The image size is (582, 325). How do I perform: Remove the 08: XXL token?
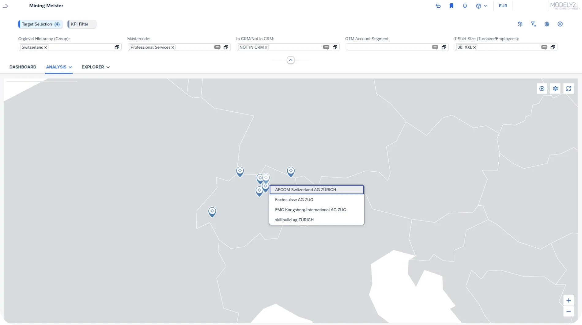(x=474, y=47)
